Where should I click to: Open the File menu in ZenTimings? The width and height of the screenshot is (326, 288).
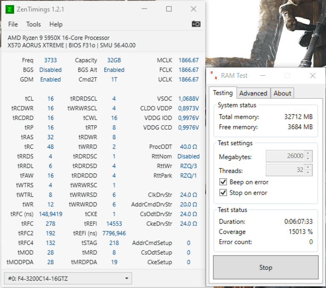pyautogui.click(x=13, y=24)
